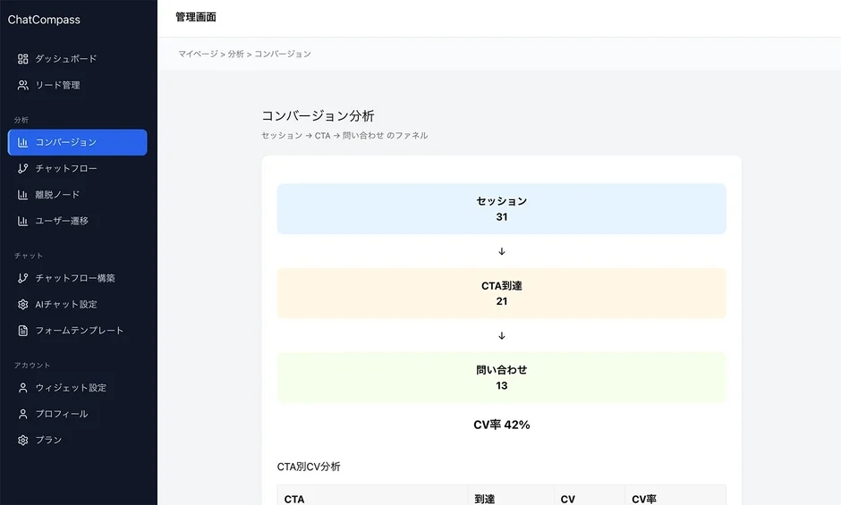Click マイページ breadcrumb link
This screenshot has height=505, width=841.
(198, 55)
